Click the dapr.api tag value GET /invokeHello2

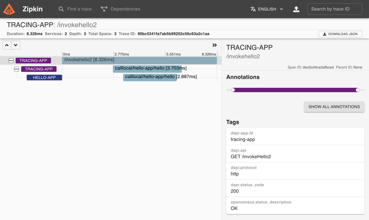(x=251, y=156)
